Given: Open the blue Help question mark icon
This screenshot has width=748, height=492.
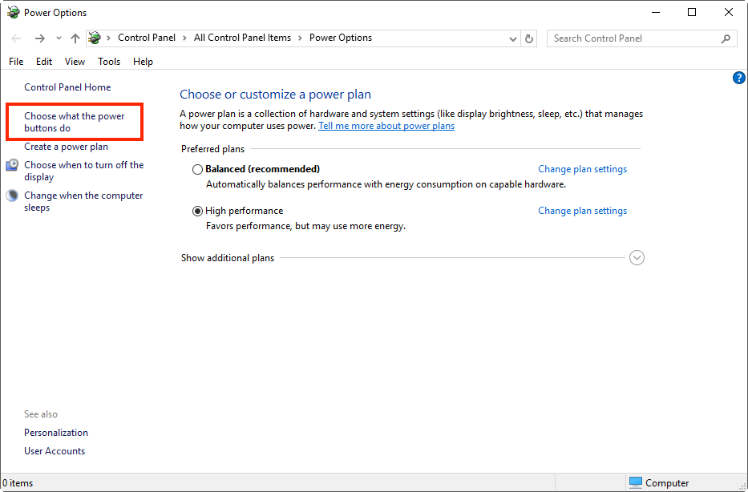Looking at the screenshot, I should (x=738, y=78).
